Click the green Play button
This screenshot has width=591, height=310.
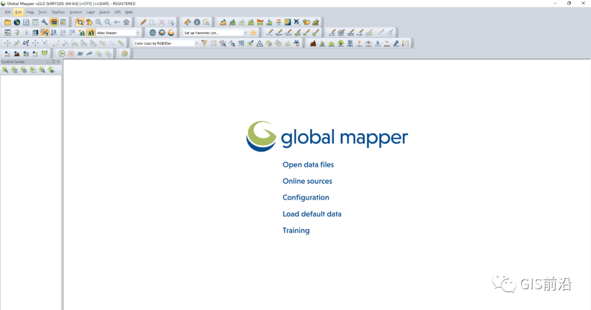pyautogui.click(x=61, y=54)
